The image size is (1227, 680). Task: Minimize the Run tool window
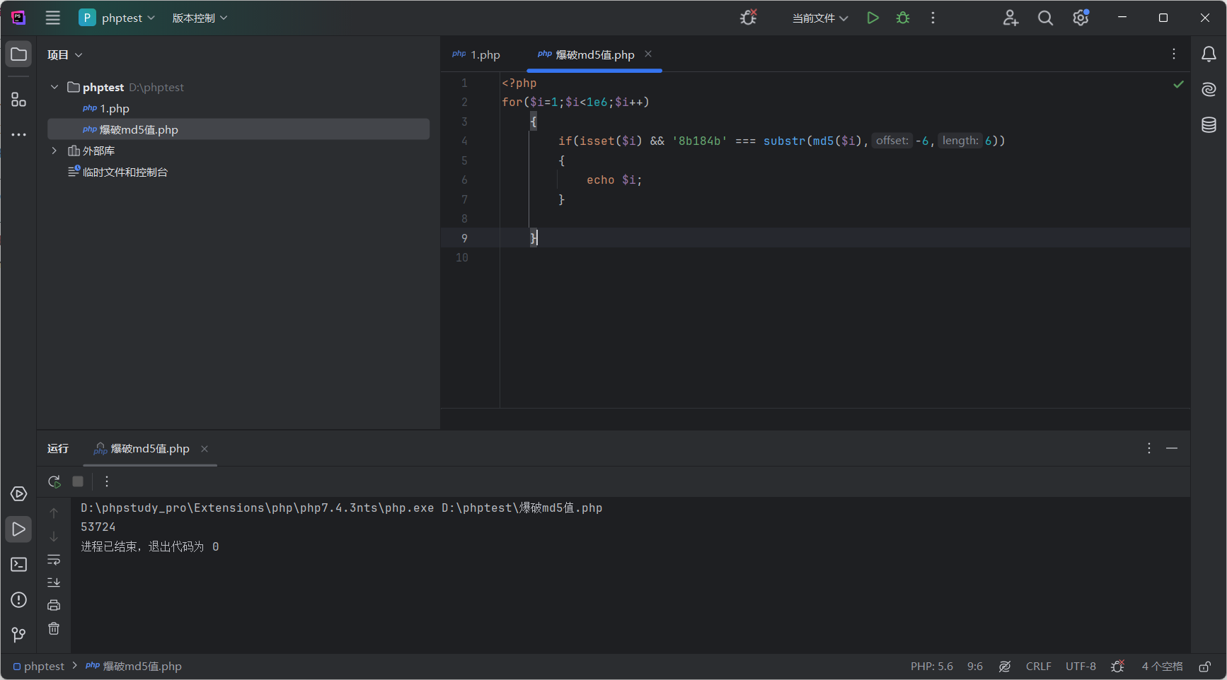1172,448
